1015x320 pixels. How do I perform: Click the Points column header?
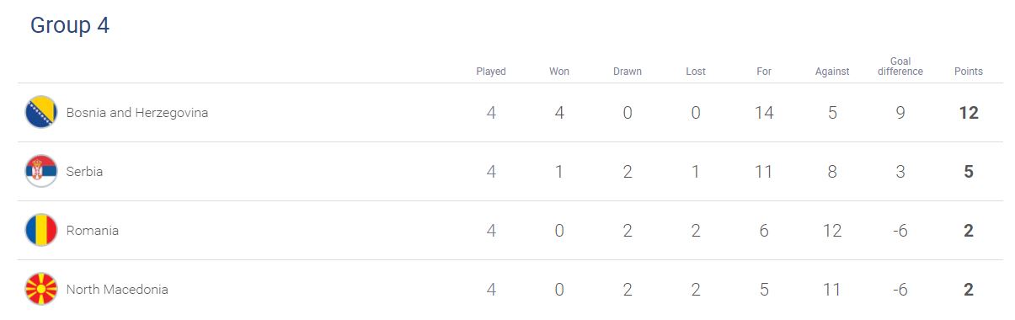pyautogui.click(x=969, y=72)
